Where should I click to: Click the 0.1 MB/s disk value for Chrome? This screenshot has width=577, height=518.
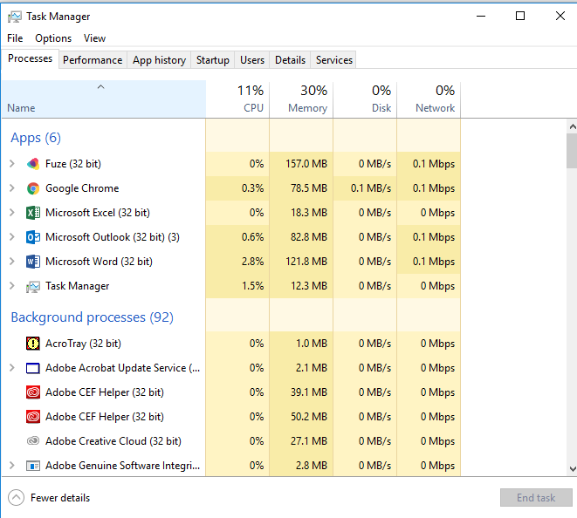tap(371, 188)
